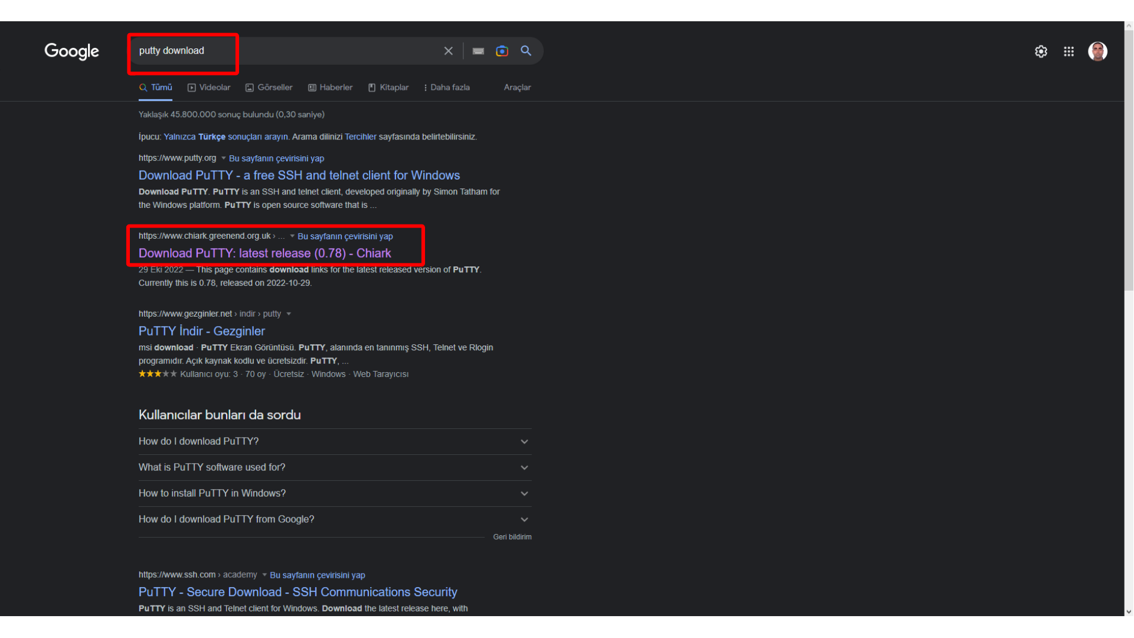The width and height of the screenshot is (1134, 638).
Task: Search by image with camera icon
Action: click(x=502, y=51)
